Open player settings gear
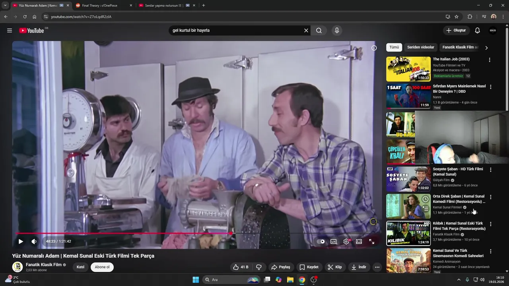Viewport: 509px width, 286px height. point(346,242)
